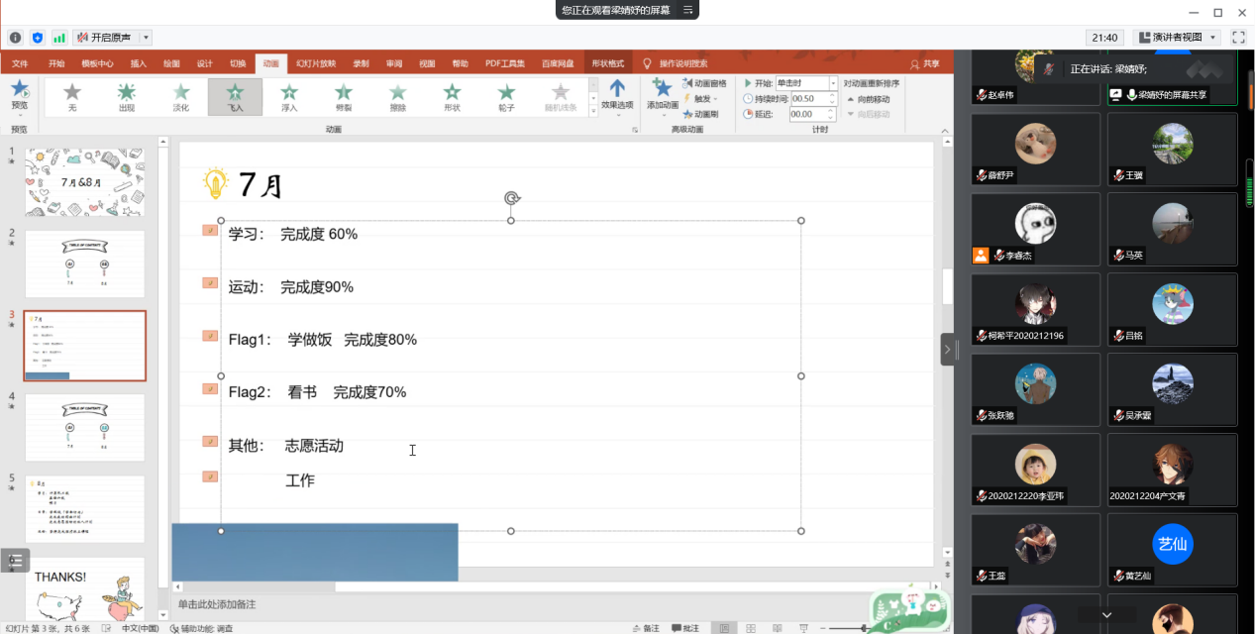
Task: Select the 出现 (Appear) animation effect
Action: (x=127, y=96)
